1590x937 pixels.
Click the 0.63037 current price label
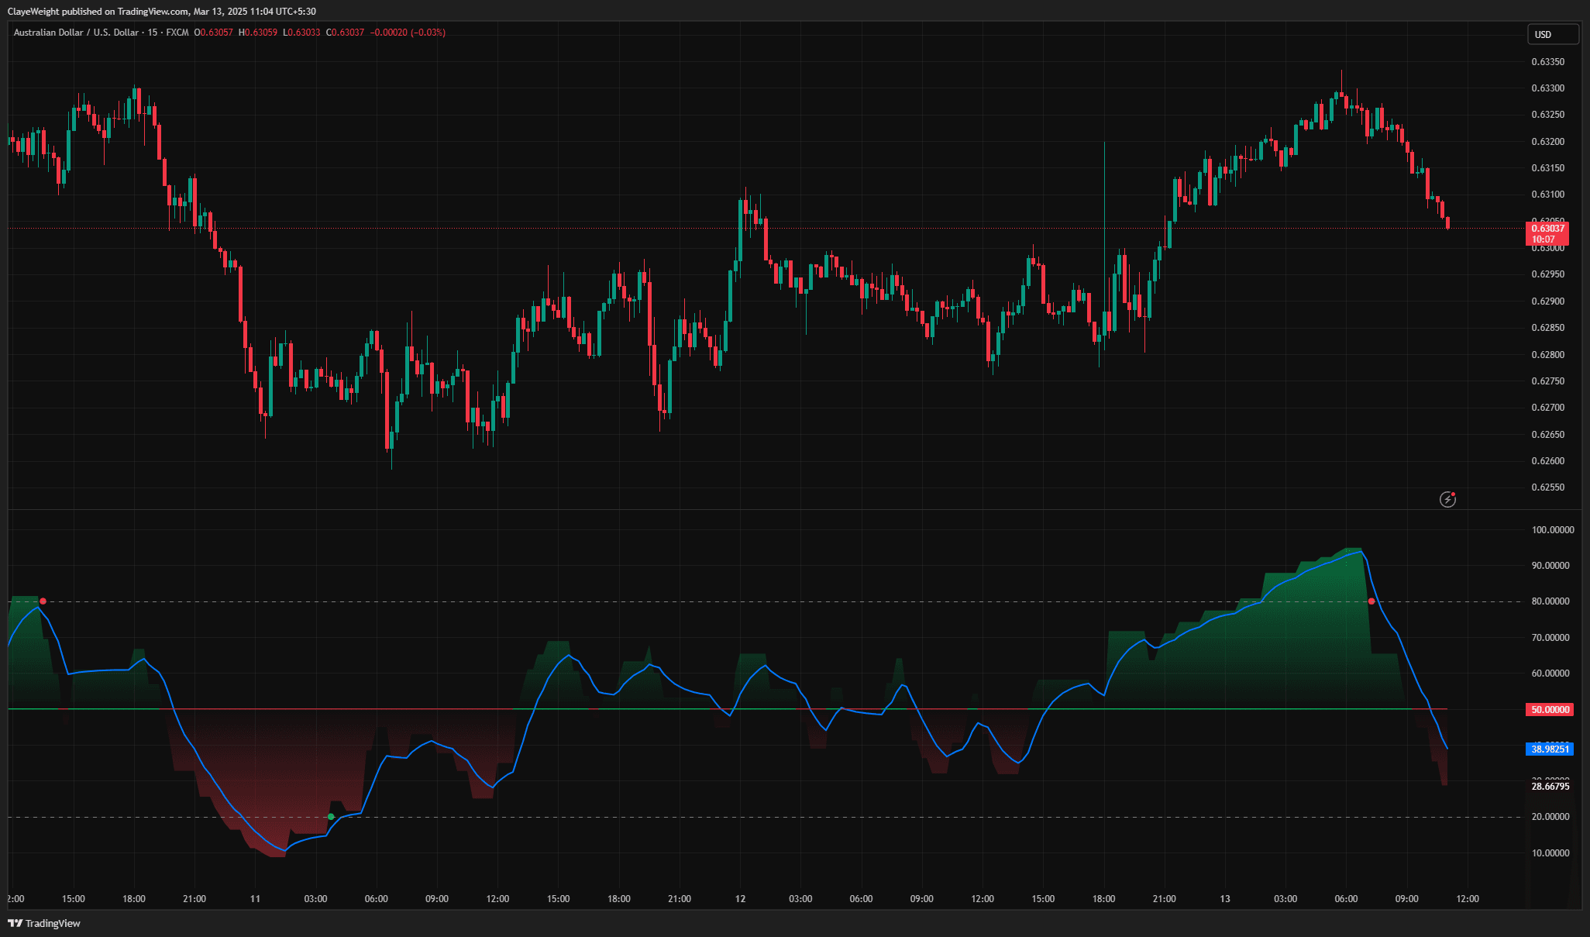pos(1550,229)
